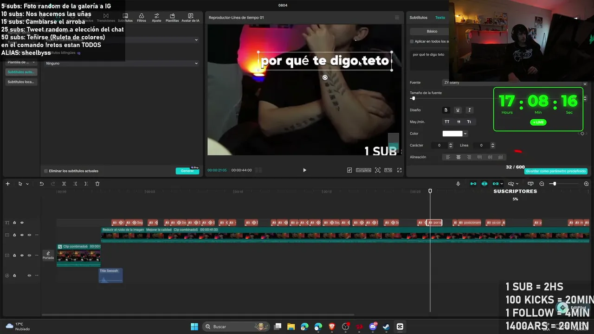The height and width of the screenshot is (334, 594).
Task: Select the Title Swoosh audio clip
Action: [x=111, y=276]
